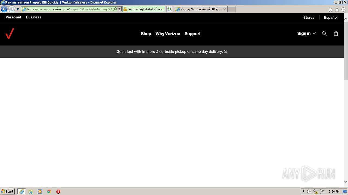Click the info icon after same day delivery

pos(225,52)
